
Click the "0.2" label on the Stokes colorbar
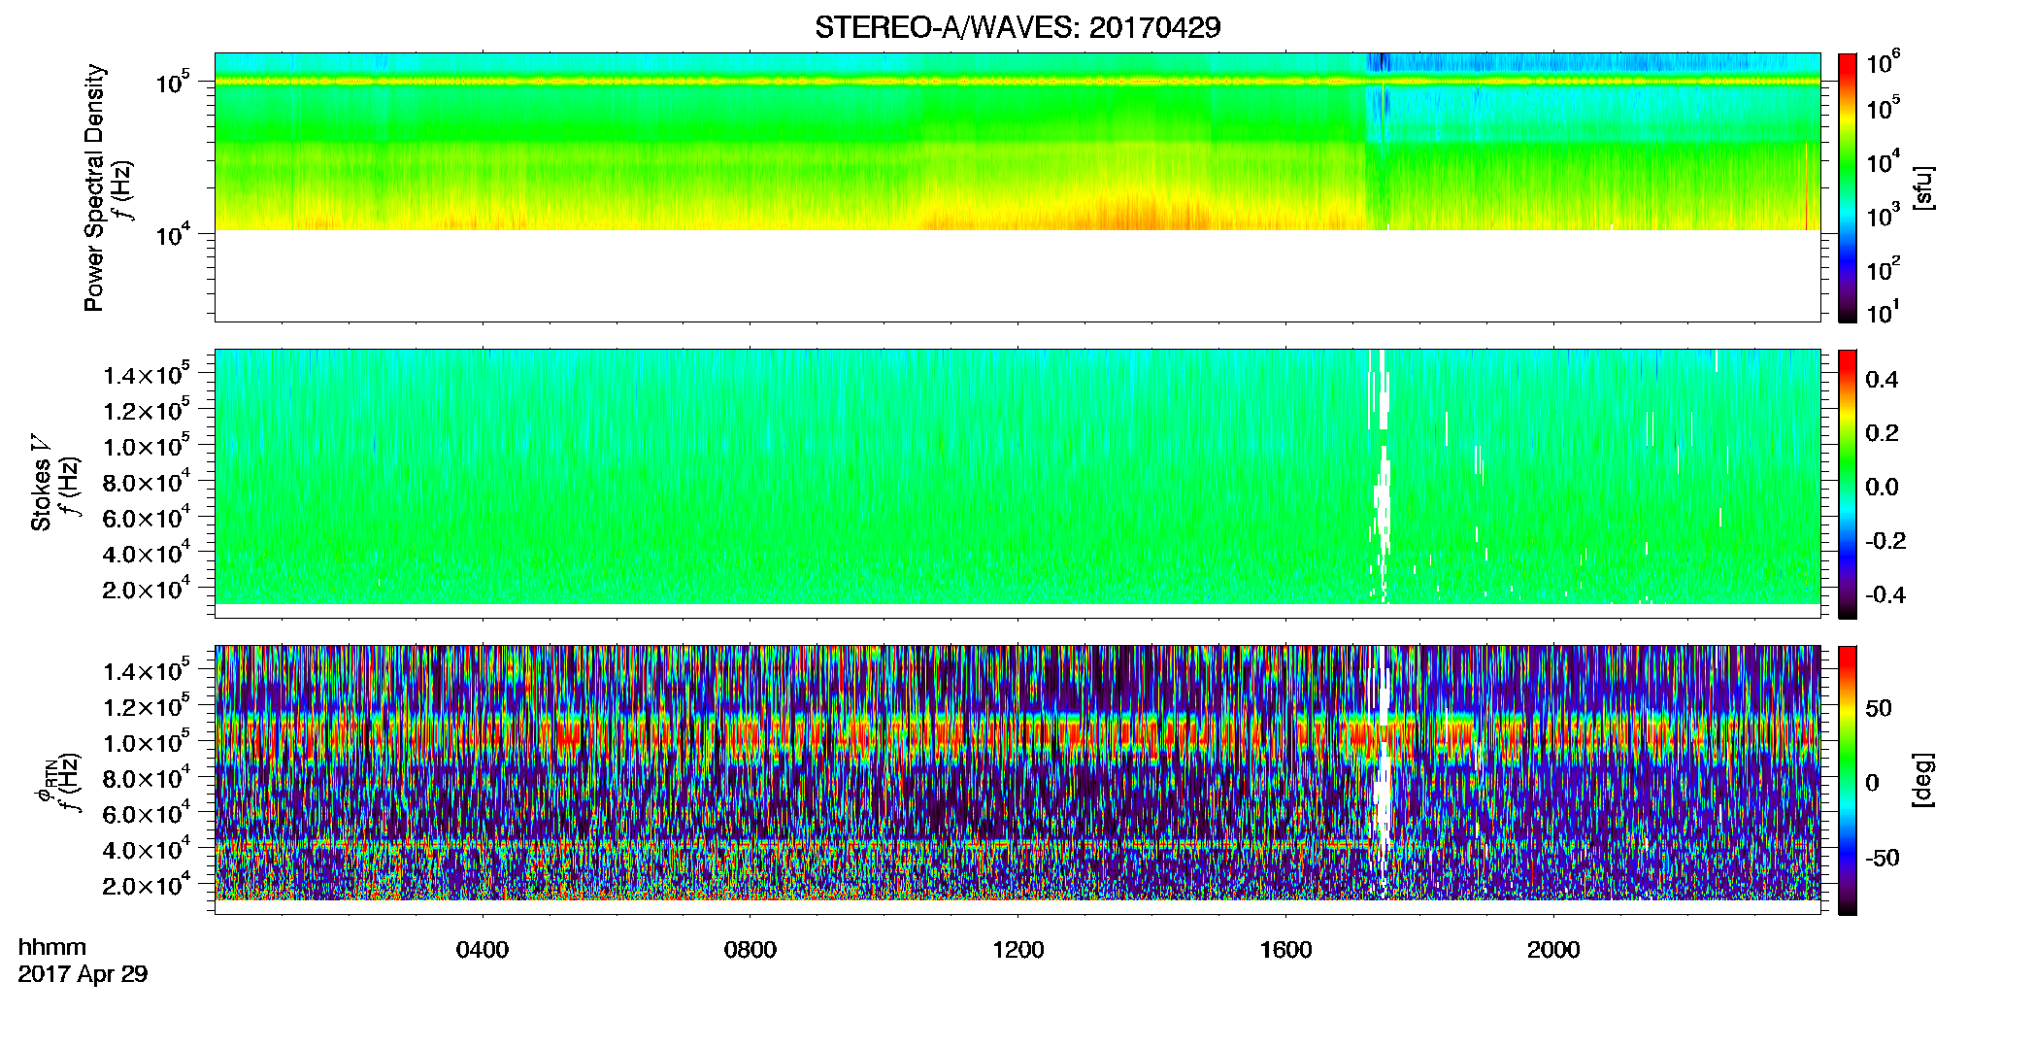[x=1882, y=433]
